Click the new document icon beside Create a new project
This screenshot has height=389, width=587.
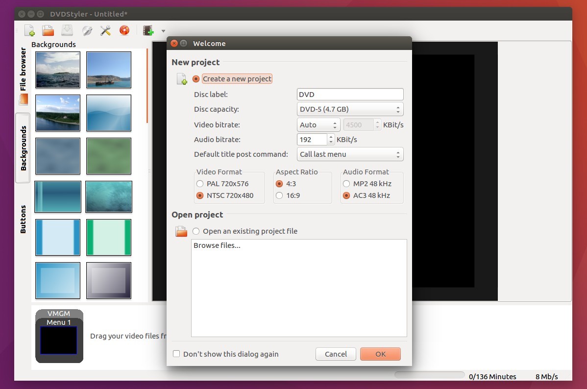[182, 79]
